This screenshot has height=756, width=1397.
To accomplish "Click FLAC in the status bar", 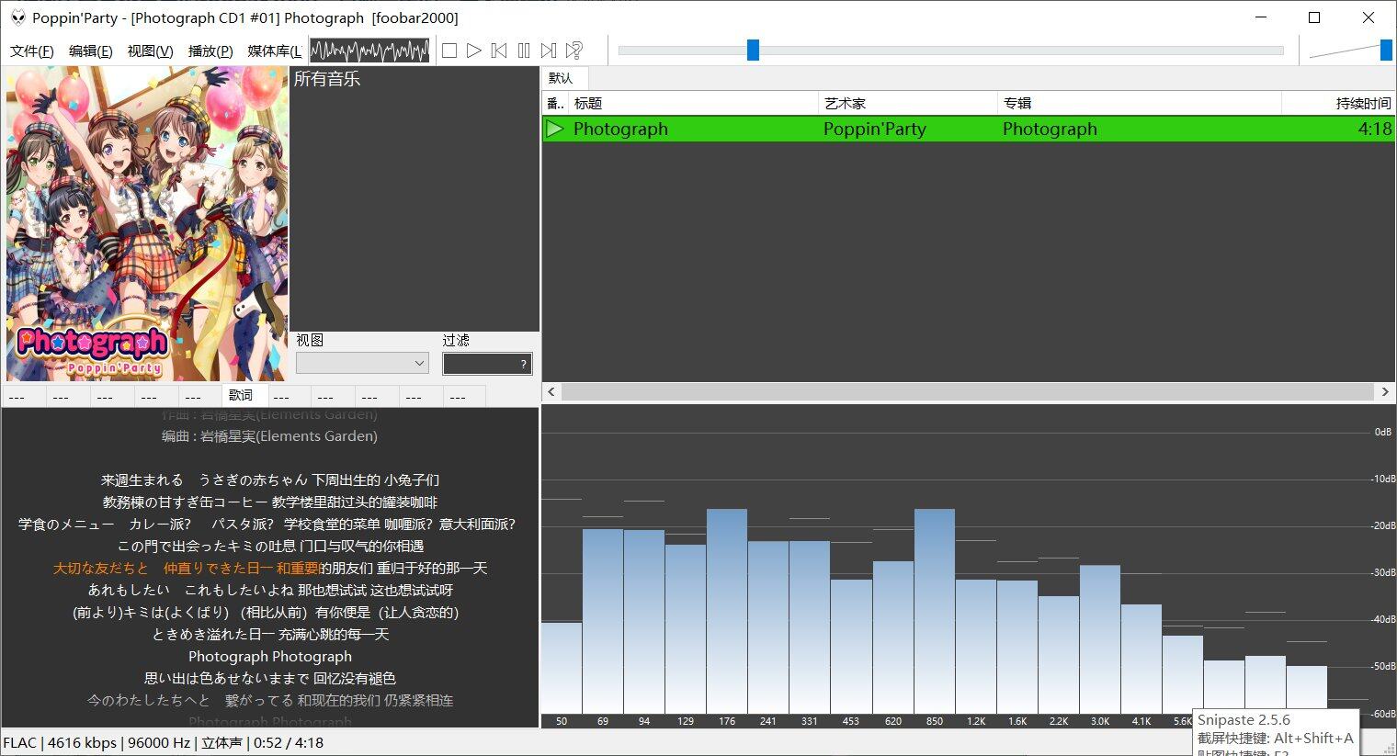I will pos(19,742).
